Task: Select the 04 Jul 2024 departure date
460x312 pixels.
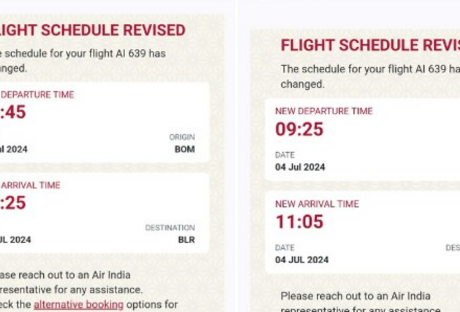Action: point(300,167)
